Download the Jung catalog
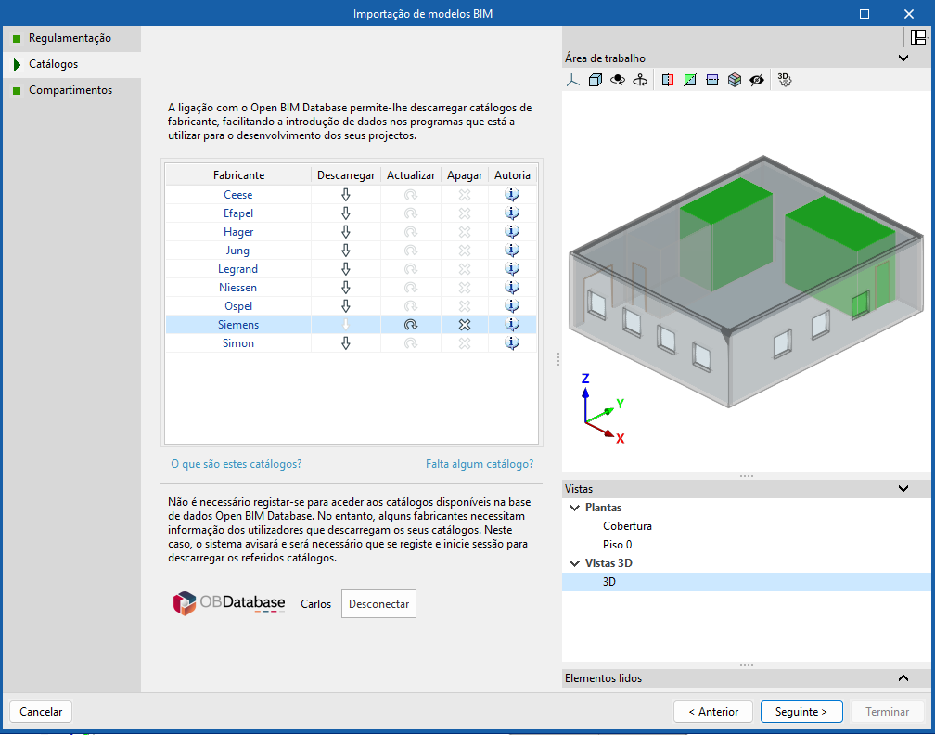The width and height of the screenshot is (935, 735). (345, 250)
